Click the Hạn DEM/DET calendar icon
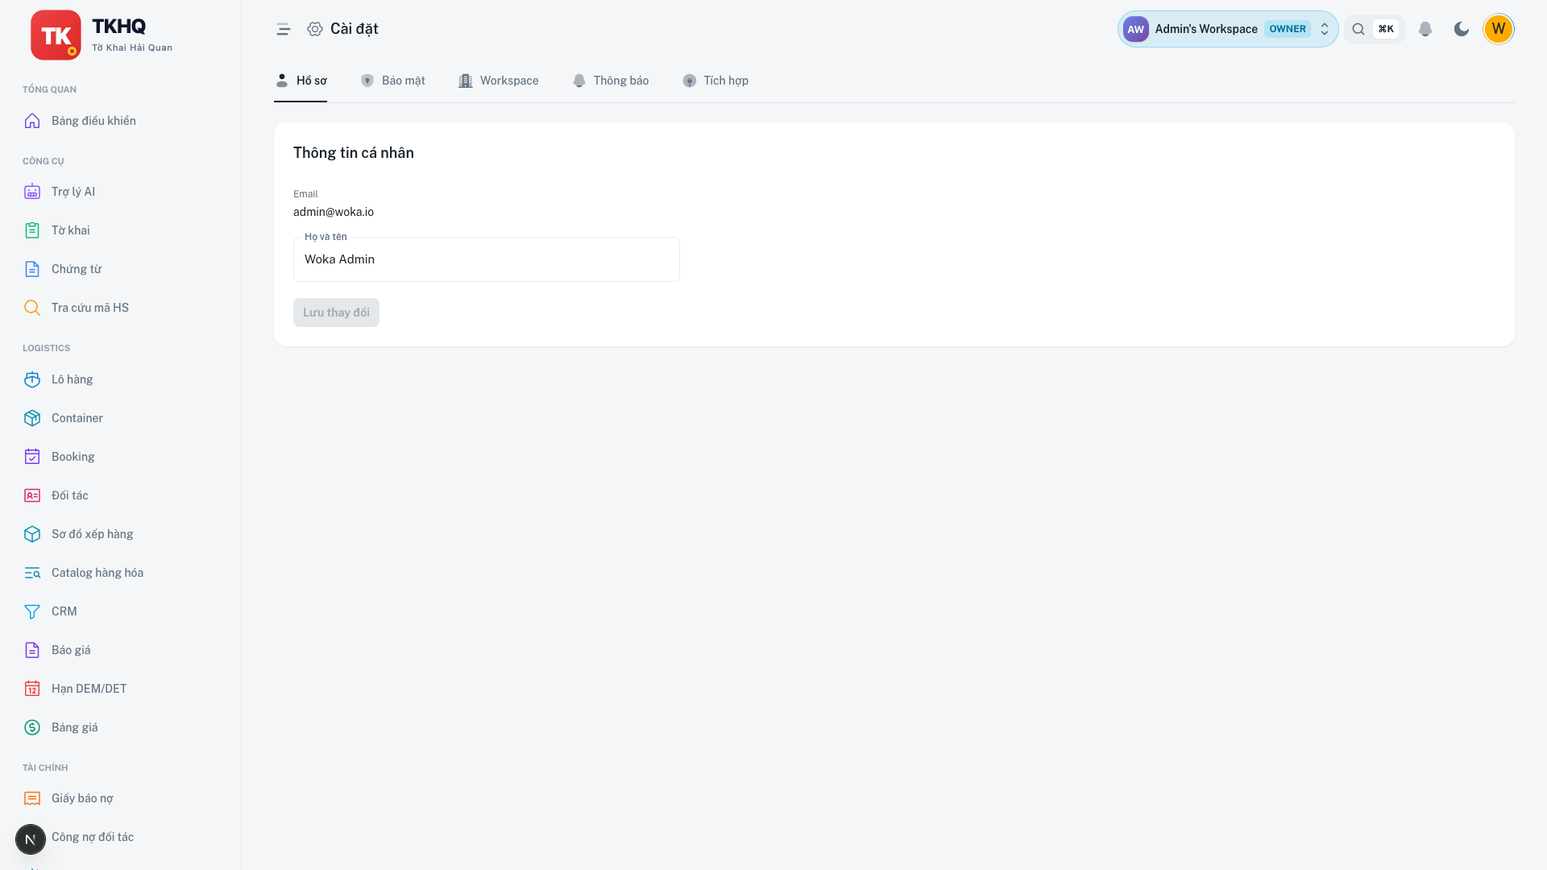1547x870 pixels. (x=32, y=689)
